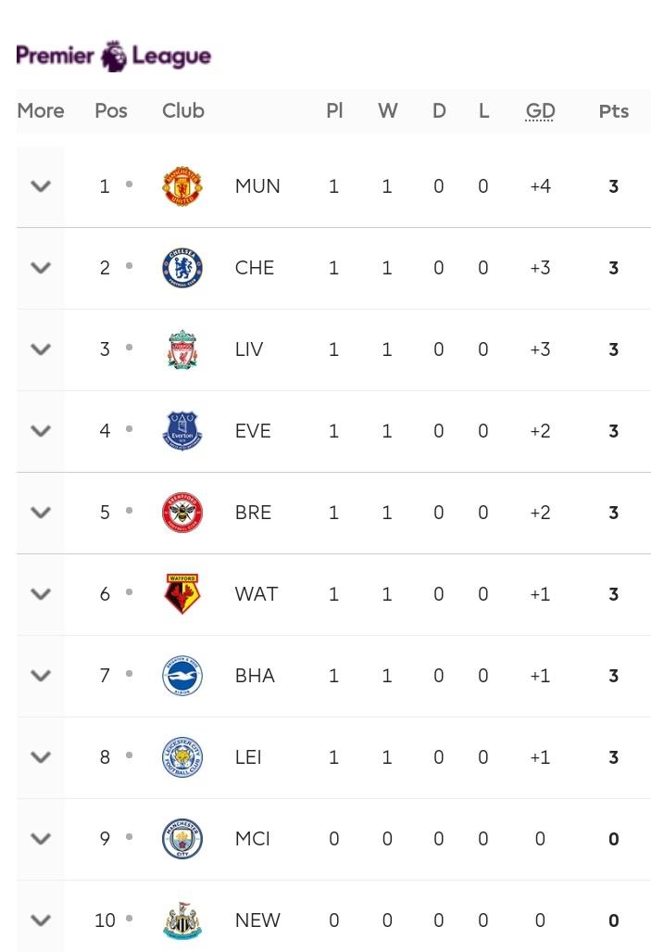Viewport: 651px width, 952px height.
Task: Click the Manchester City crest
Action: (182, 839)
